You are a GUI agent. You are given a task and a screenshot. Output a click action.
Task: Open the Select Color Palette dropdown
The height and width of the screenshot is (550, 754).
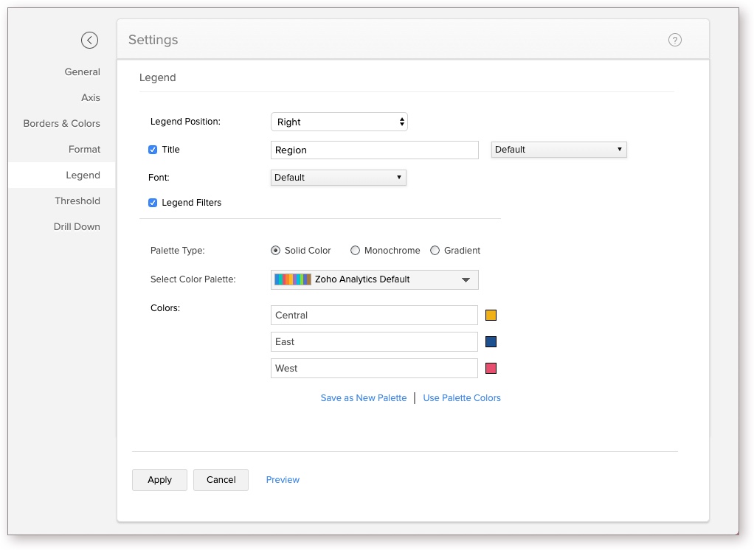[374, 280]
